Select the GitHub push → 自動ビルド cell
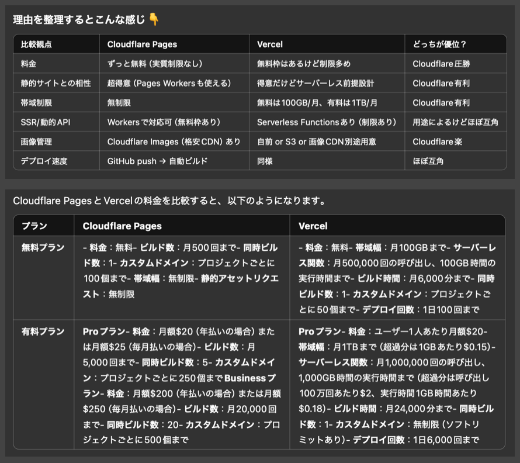 pos(157,160)
